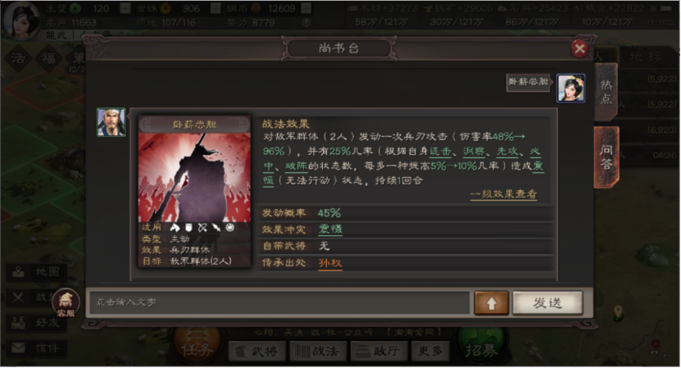Screen dimensions: 681x368
Task: Click the 卧薪尝胆 skill card artwork
Action: click(194, 177)
